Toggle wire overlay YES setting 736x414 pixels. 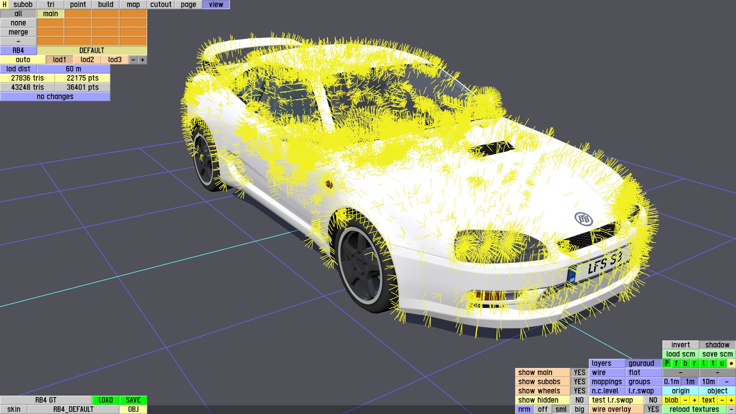pos(653,409)
